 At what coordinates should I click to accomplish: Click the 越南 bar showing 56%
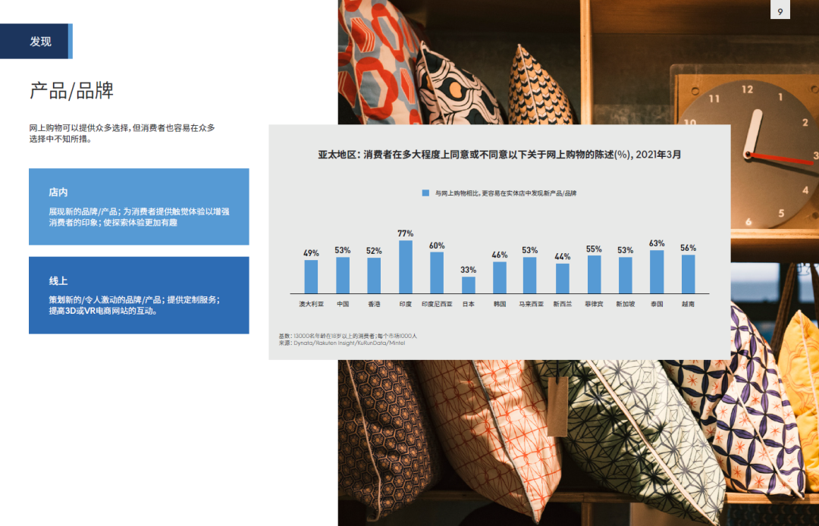coord(689,274)
